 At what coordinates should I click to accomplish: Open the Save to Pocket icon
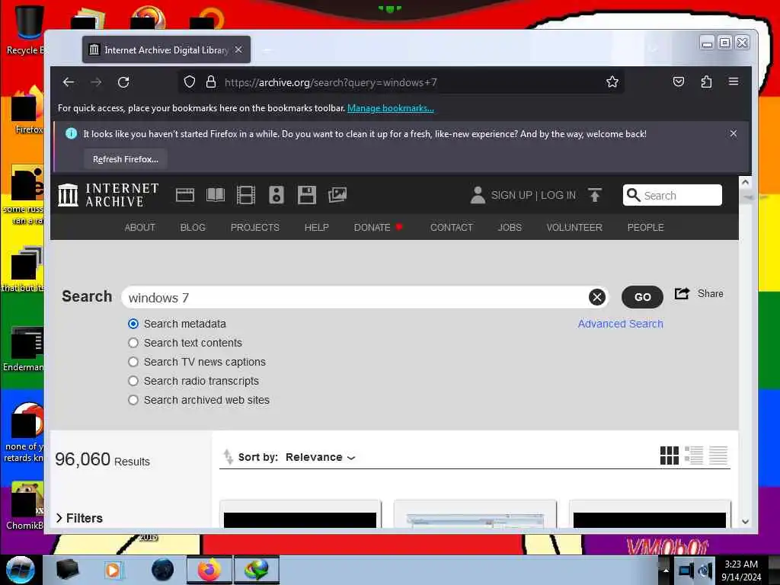679,82
